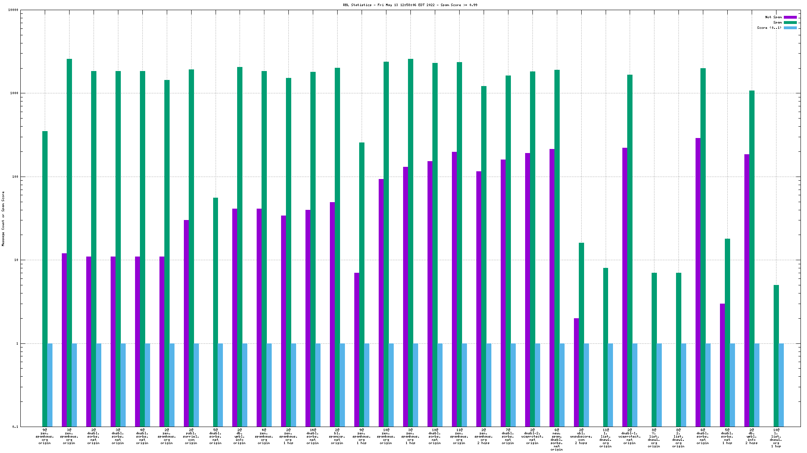
Task: Click the RBL Statistics chart title
Action: (x=410, y=5)
